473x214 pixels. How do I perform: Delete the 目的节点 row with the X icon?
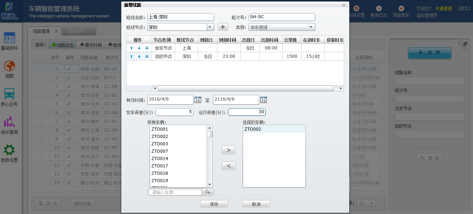click(147, 56)
